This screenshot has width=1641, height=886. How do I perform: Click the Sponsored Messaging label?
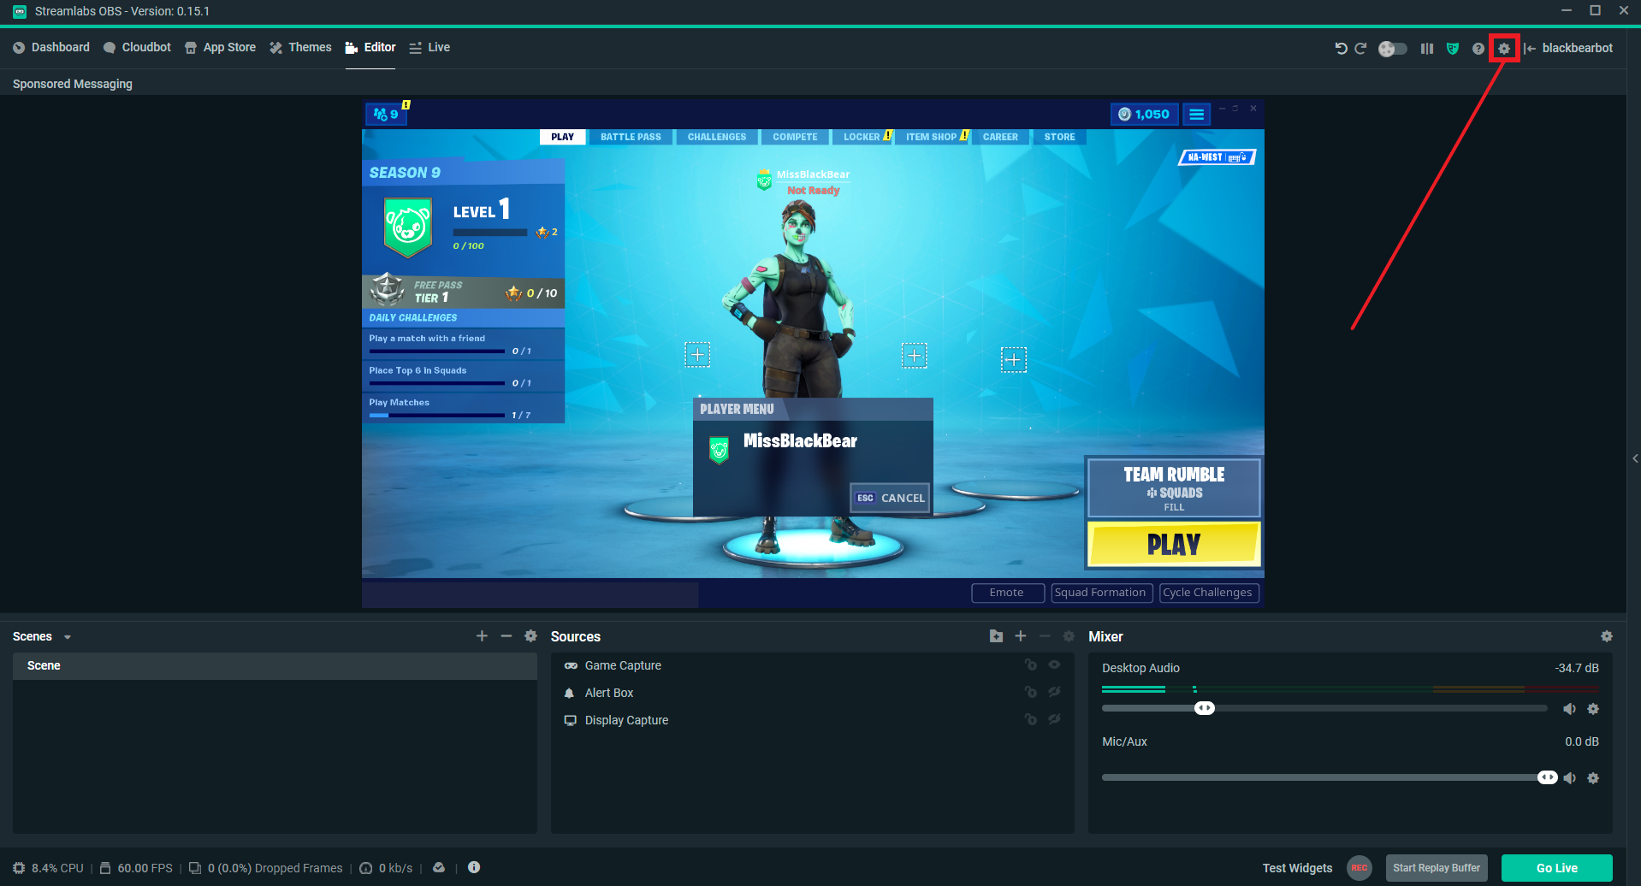tap(73, 84)
